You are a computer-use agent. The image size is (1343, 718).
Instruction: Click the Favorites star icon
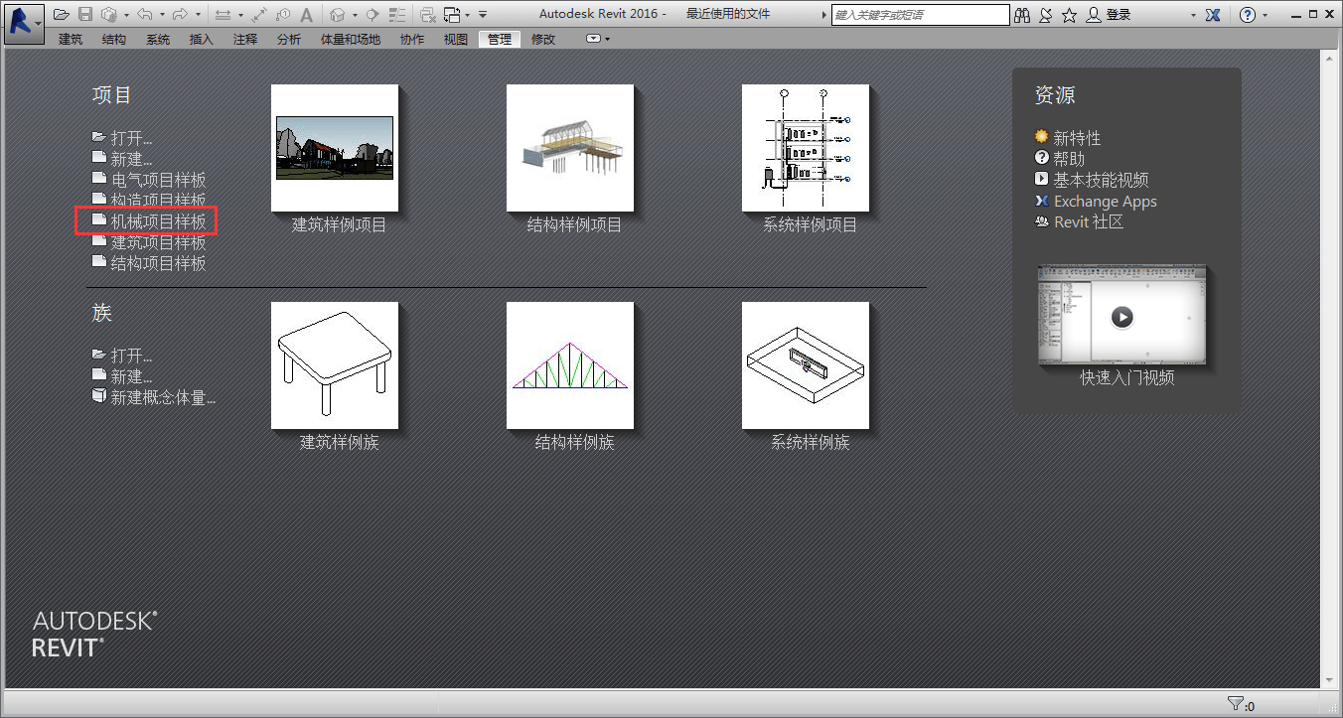[x=1069, y=15]
